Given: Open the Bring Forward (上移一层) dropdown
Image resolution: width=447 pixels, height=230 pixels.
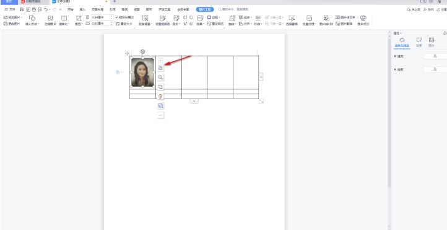Looking at the screenshot, I should 274,17.
